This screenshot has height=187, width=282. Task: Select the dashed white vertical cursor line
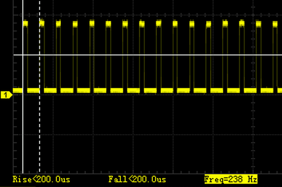point(39,87)
